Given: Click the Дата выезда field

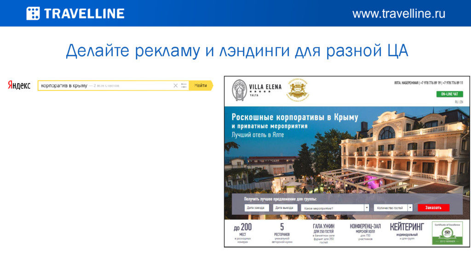Looking at the screenshot, I should tap(285, 208).
